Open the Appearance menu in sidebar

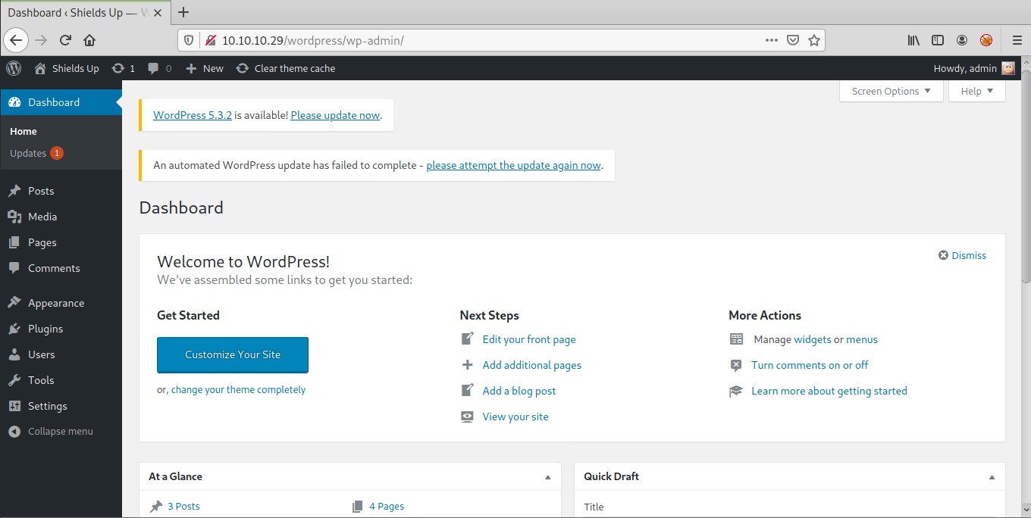55,303
